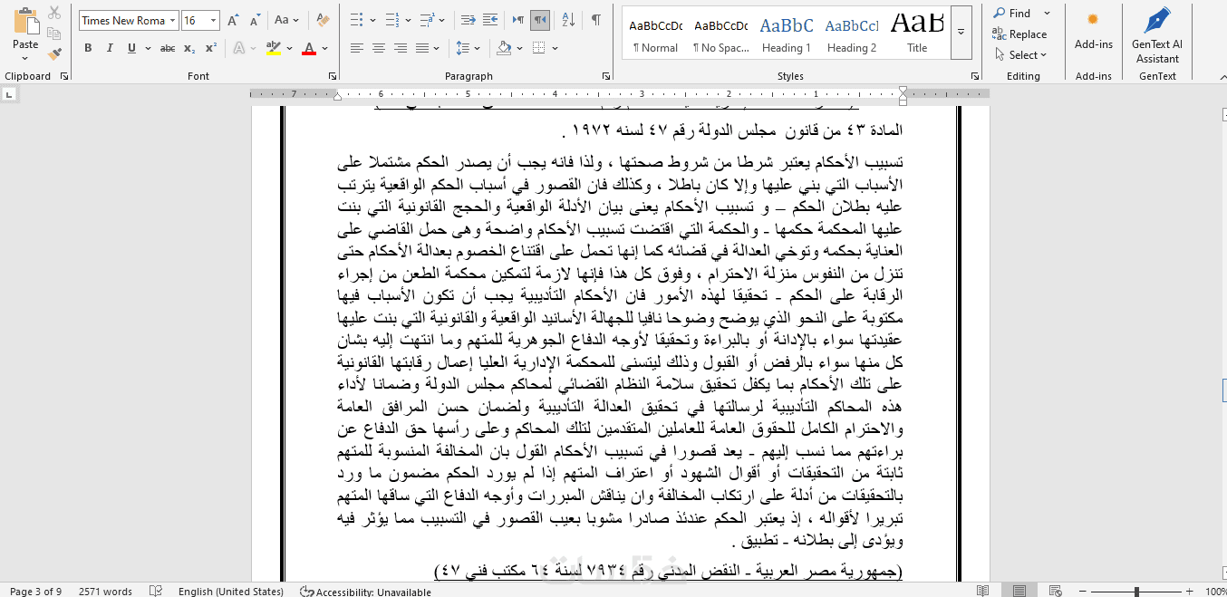1227x597 pixels.
Task: Apply subscript formatting
Action: pos(188,48)
